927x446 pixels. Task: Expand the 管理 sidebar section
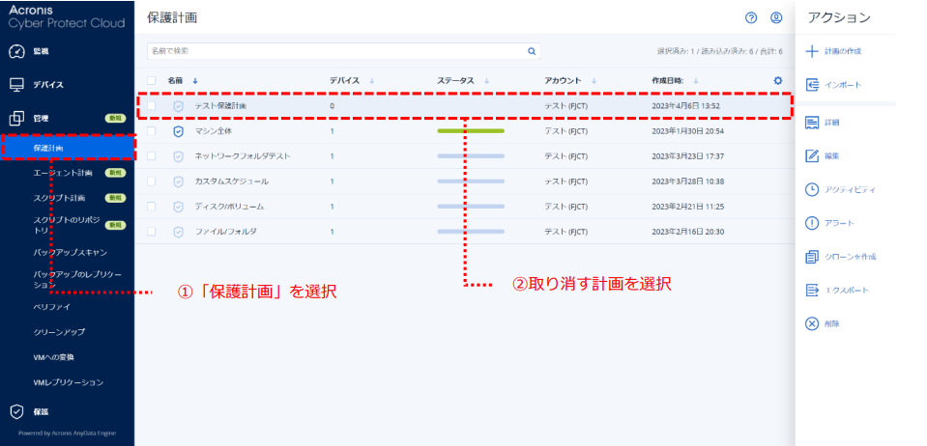(x=42, y=118)
